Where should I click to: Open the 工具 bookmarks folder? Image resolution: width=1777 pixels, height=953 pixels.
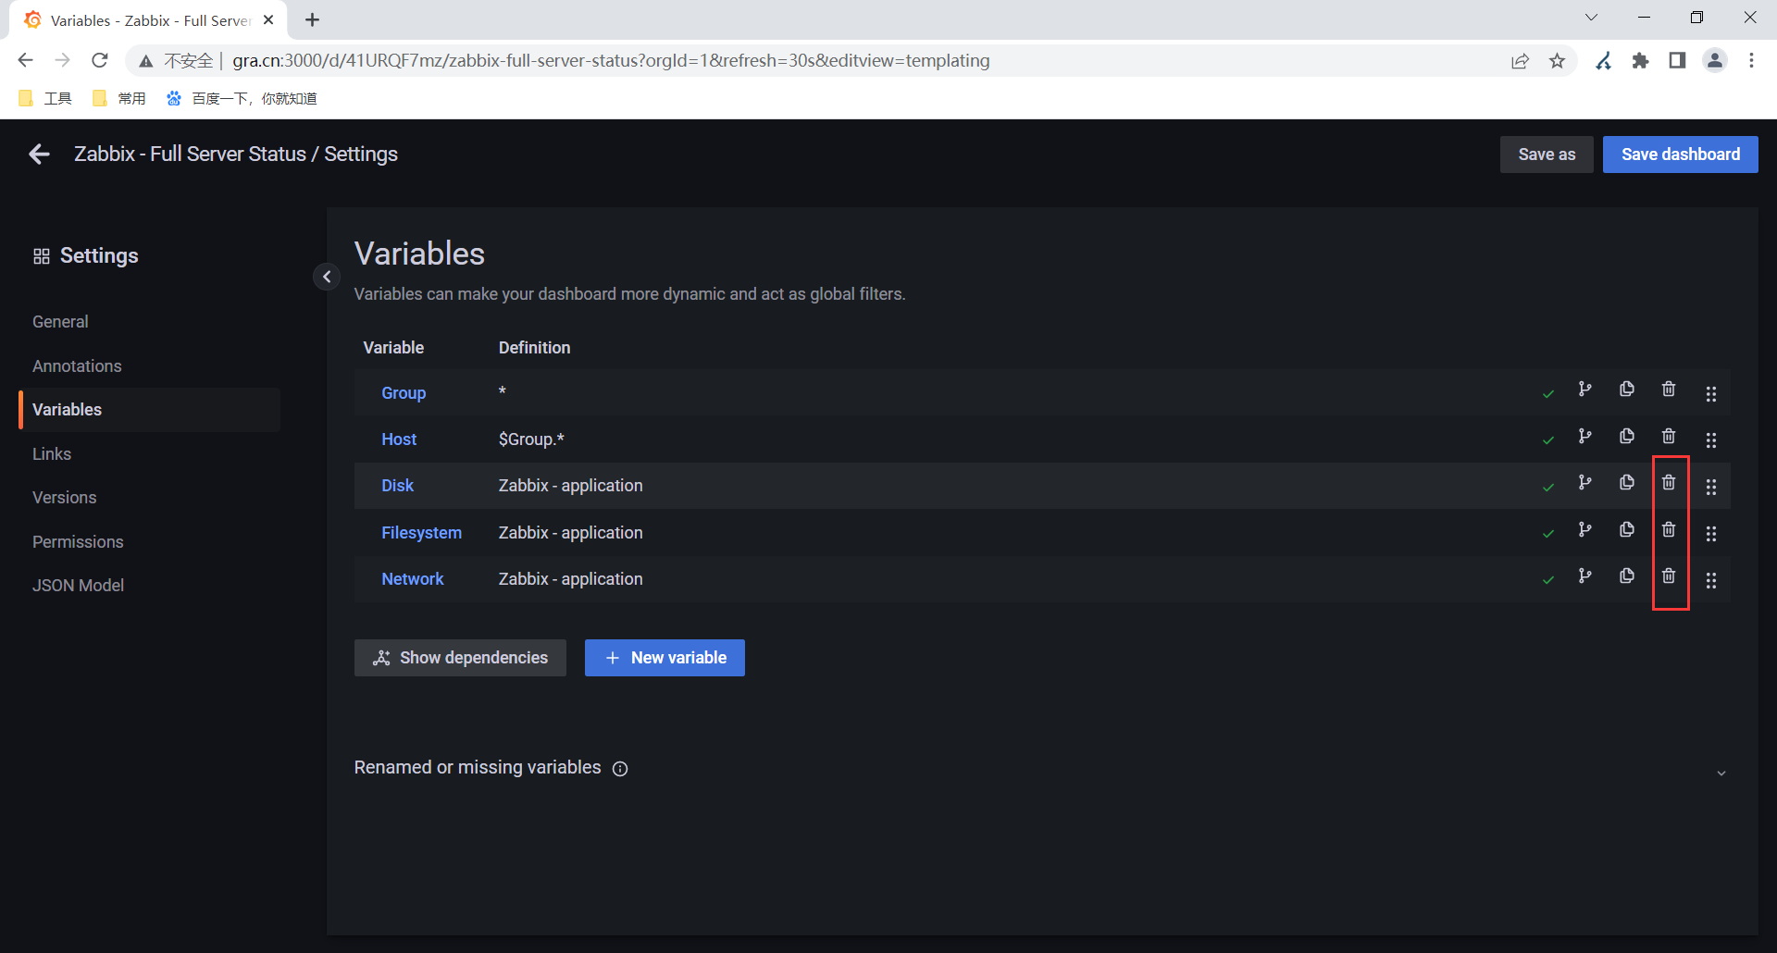tap(46, 99)
